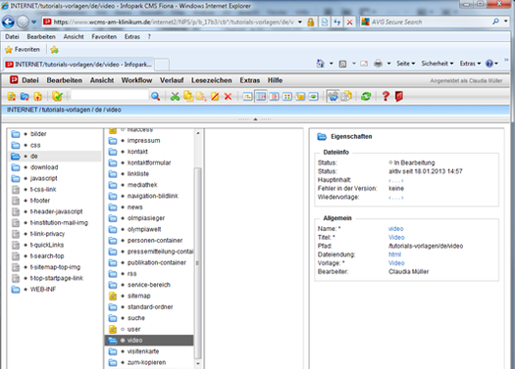Select the INTERNET/tutorials-vorlagen browser tab
515x369 pixels.
click(78, 65)
